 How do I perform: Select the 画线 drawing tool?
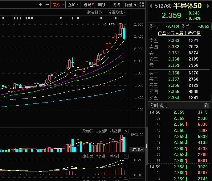[102, 5]
